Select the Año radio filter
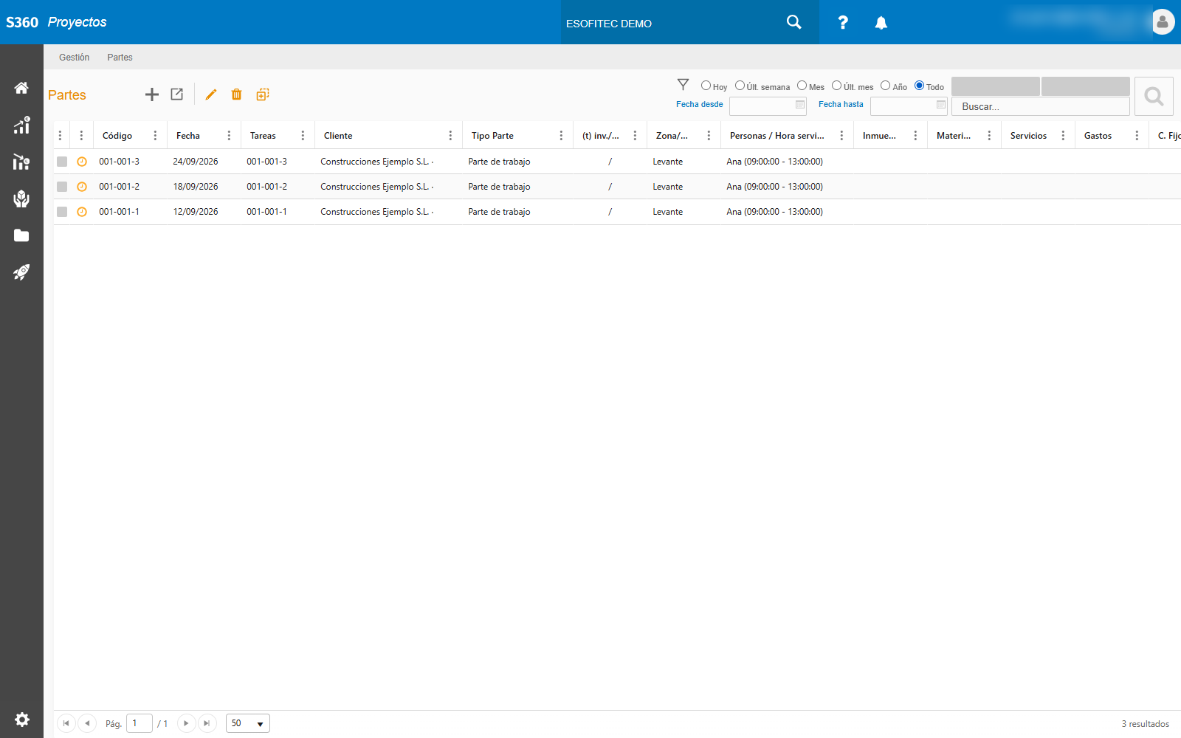Screen dimensions: 1181x738 (x=885, y=86)
